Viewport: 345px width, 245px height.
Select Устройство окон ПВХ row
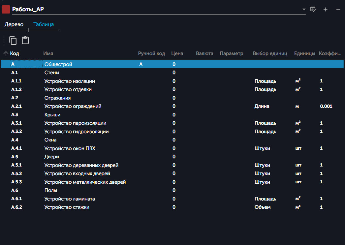coord(70,148)
